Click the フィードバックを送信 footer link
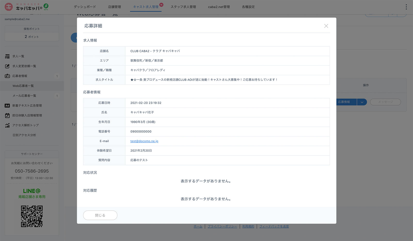The height and width of the screenshot is (241, 413). 274,226
